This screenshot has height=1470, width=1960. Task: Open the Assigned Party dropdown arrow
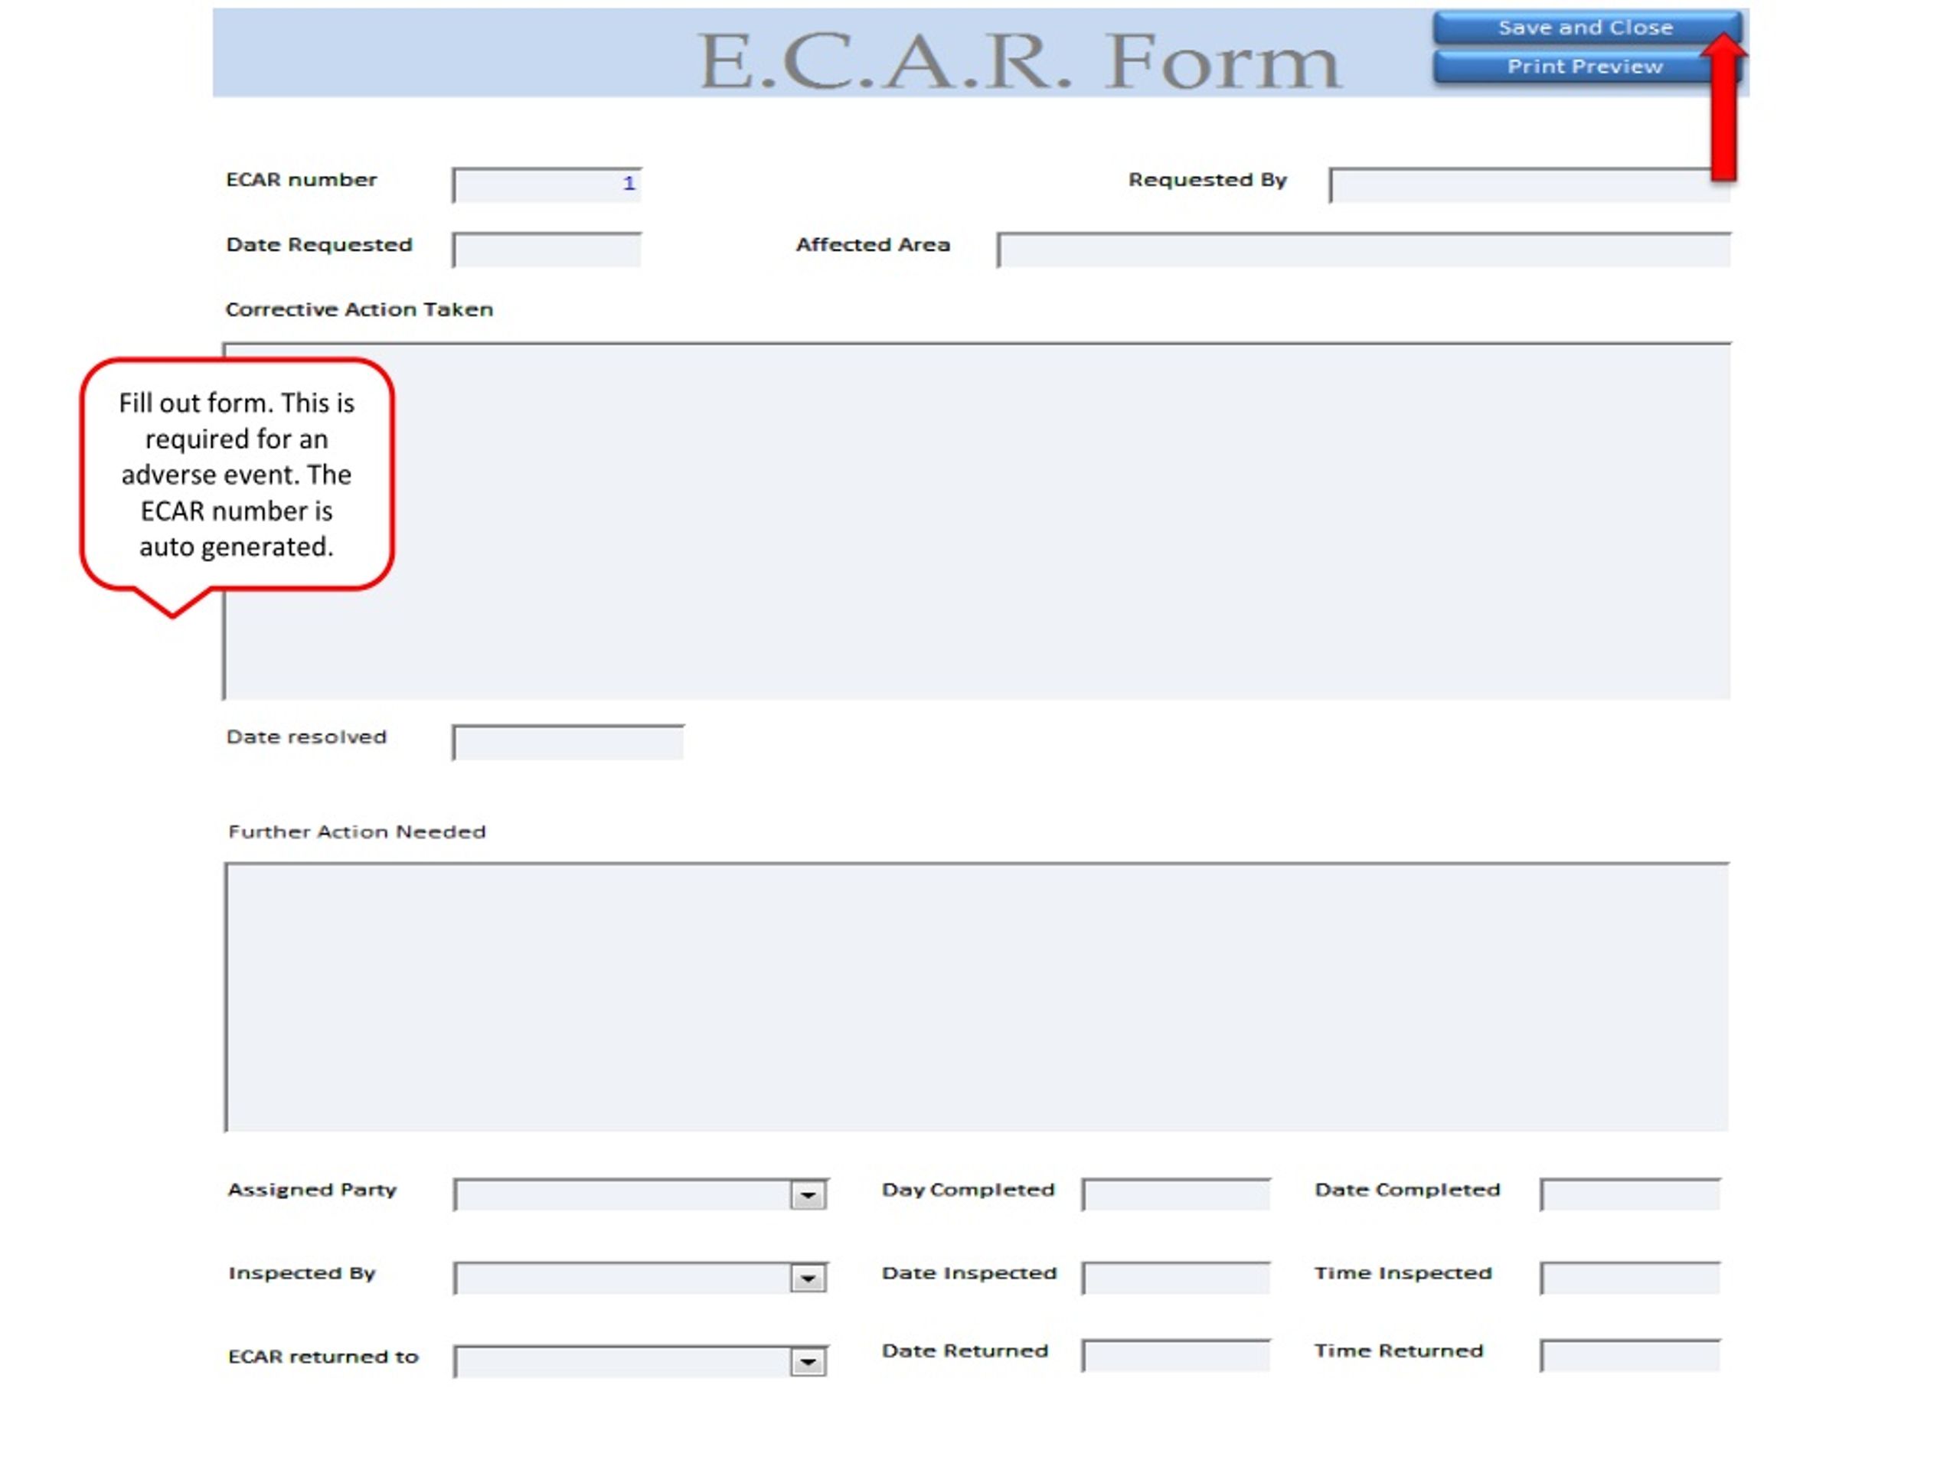pos(807,1195)
